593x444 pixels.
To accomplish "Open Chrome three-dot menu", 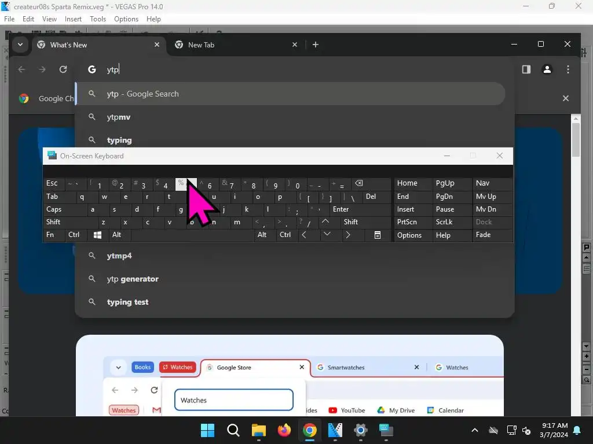I will click(x=568, y=69).
